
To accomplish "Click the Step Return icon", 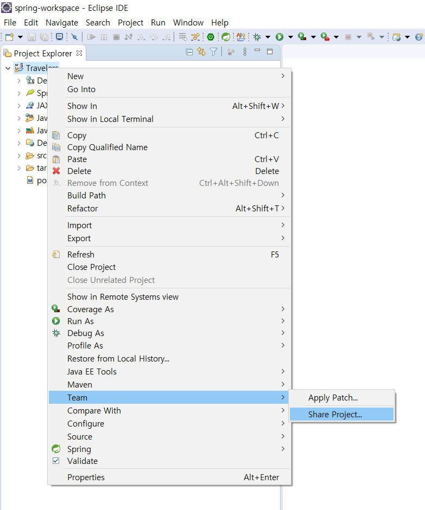I will click(167, 37).
